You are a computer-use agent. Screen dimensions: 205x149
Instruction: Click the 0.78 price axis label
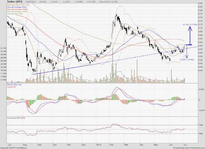tap(201, 14)
